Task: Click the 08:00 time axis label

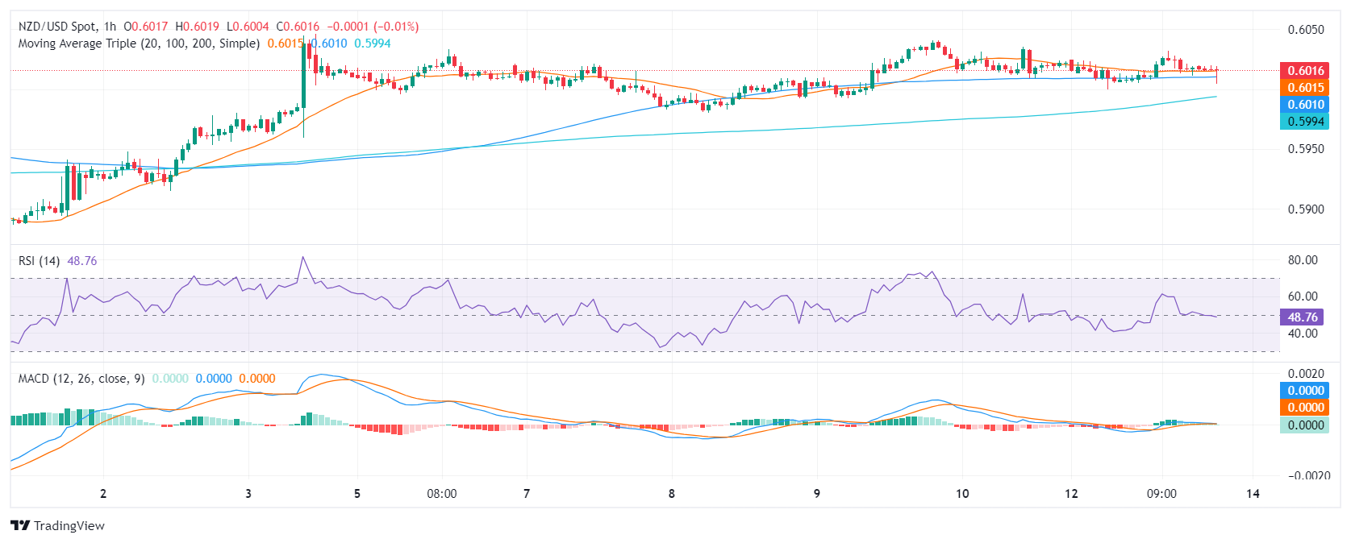Action: (441, 494)
